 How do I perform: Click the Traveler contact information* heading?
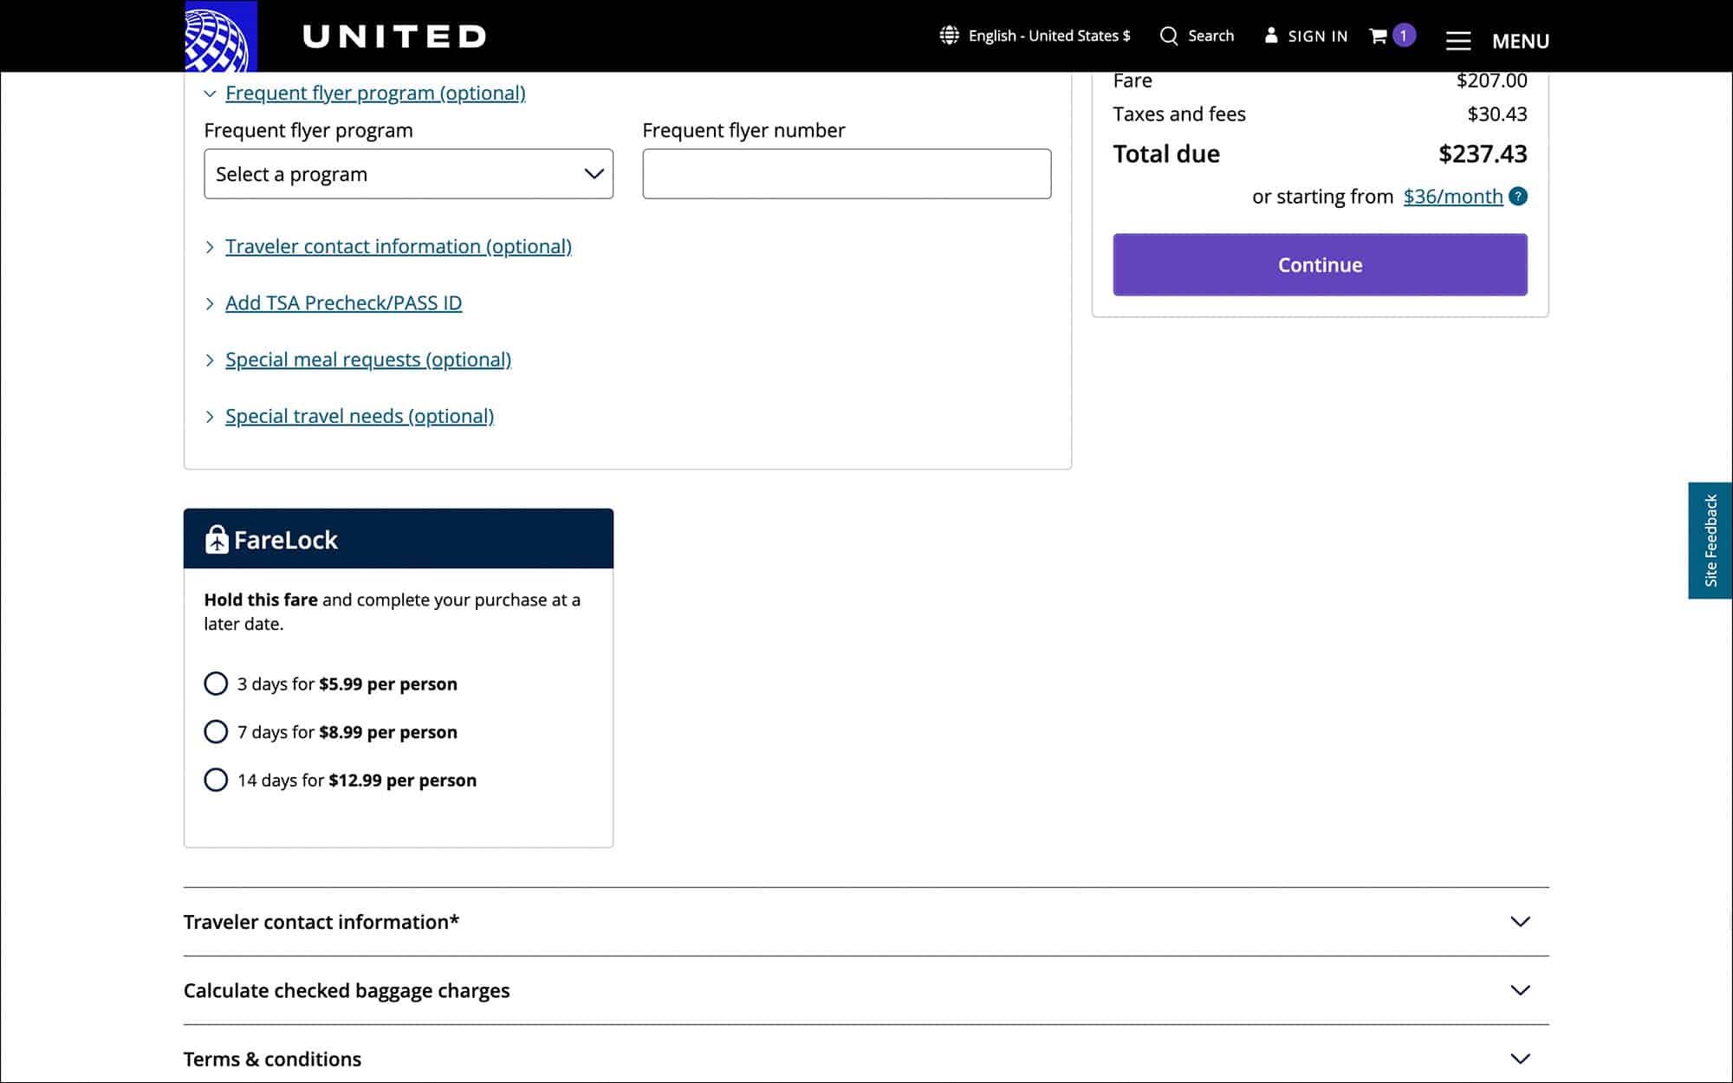[321, 922]
